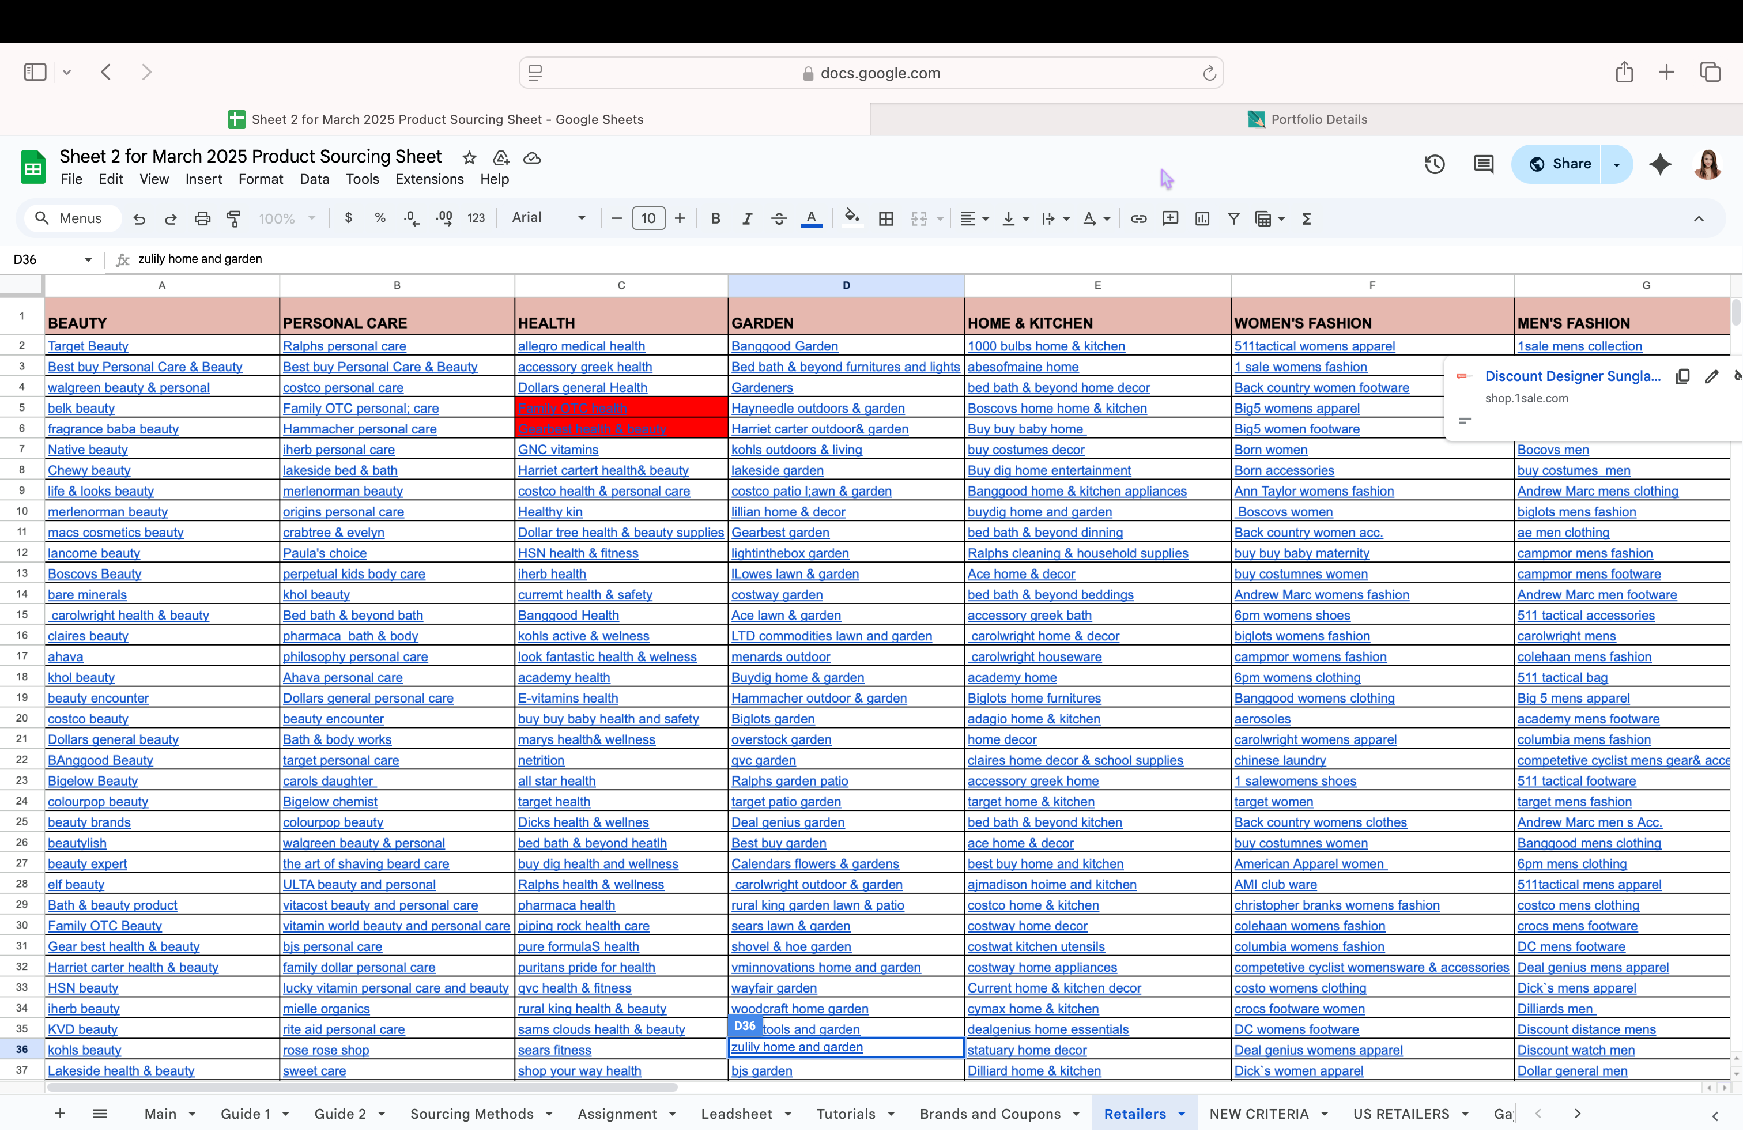Open Discount Designer Sungla... link preview
Viewport: 1743px width, 1132px height.
pyautogui.click(x=1572, y=376)
